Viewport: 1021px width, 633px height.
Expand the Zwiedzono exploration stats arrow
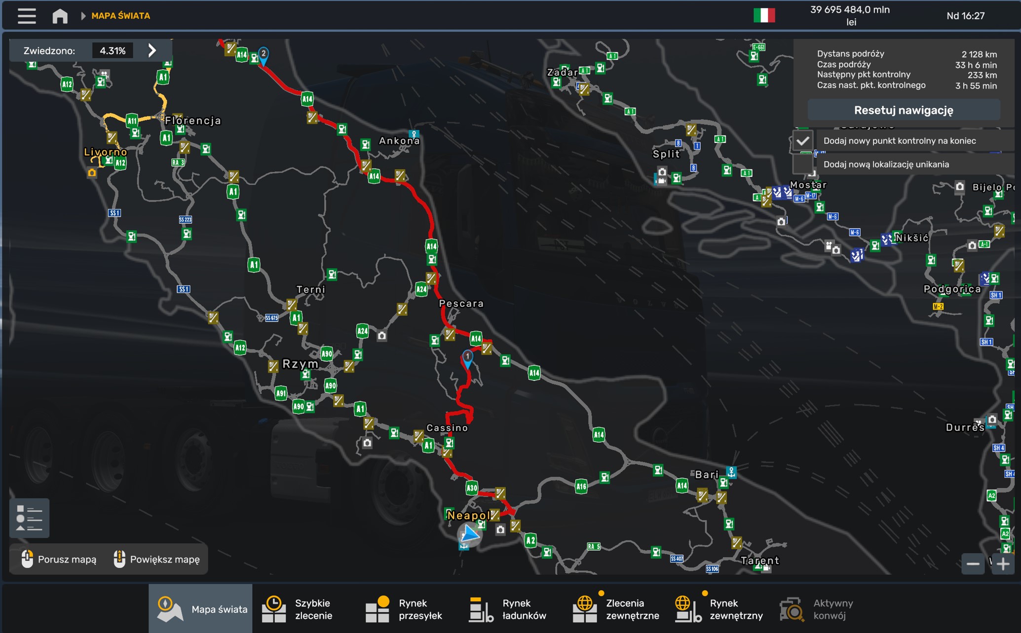click(x=152, y=50)
